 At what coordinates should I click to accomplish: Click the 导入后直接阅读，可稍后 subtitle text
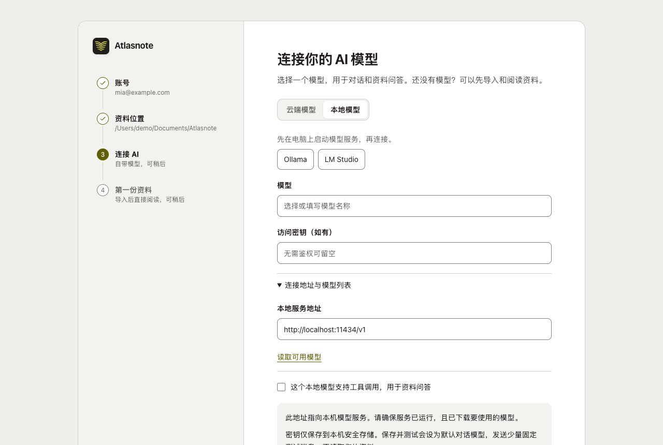(150, 200)
